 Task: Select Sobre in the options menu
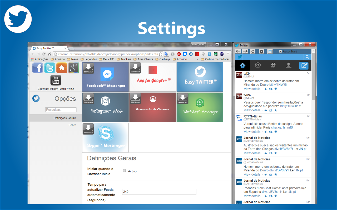point(72,125)
